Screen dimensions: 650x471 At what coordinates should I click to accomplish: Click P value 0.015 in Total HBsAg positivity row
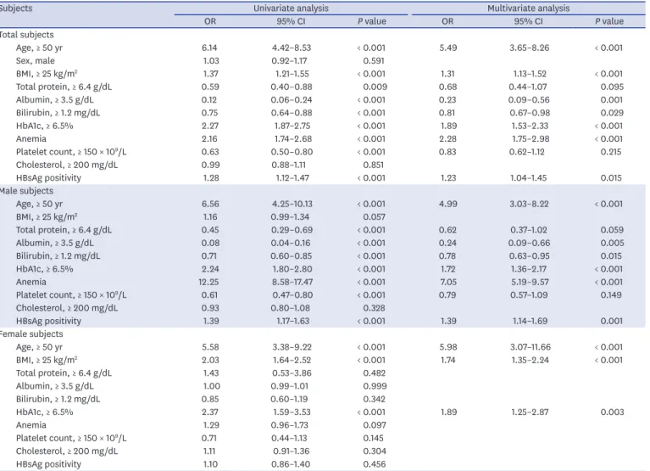(x=611, y=178)
